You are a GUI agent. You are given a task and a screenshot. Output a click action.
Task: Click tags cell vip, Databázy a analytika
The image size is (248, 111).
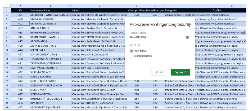[x=229, y=103]
